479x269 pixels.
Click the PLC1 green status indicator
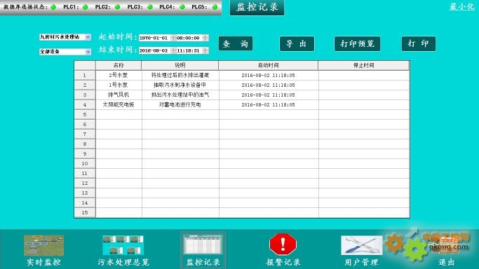click(86, 7)
